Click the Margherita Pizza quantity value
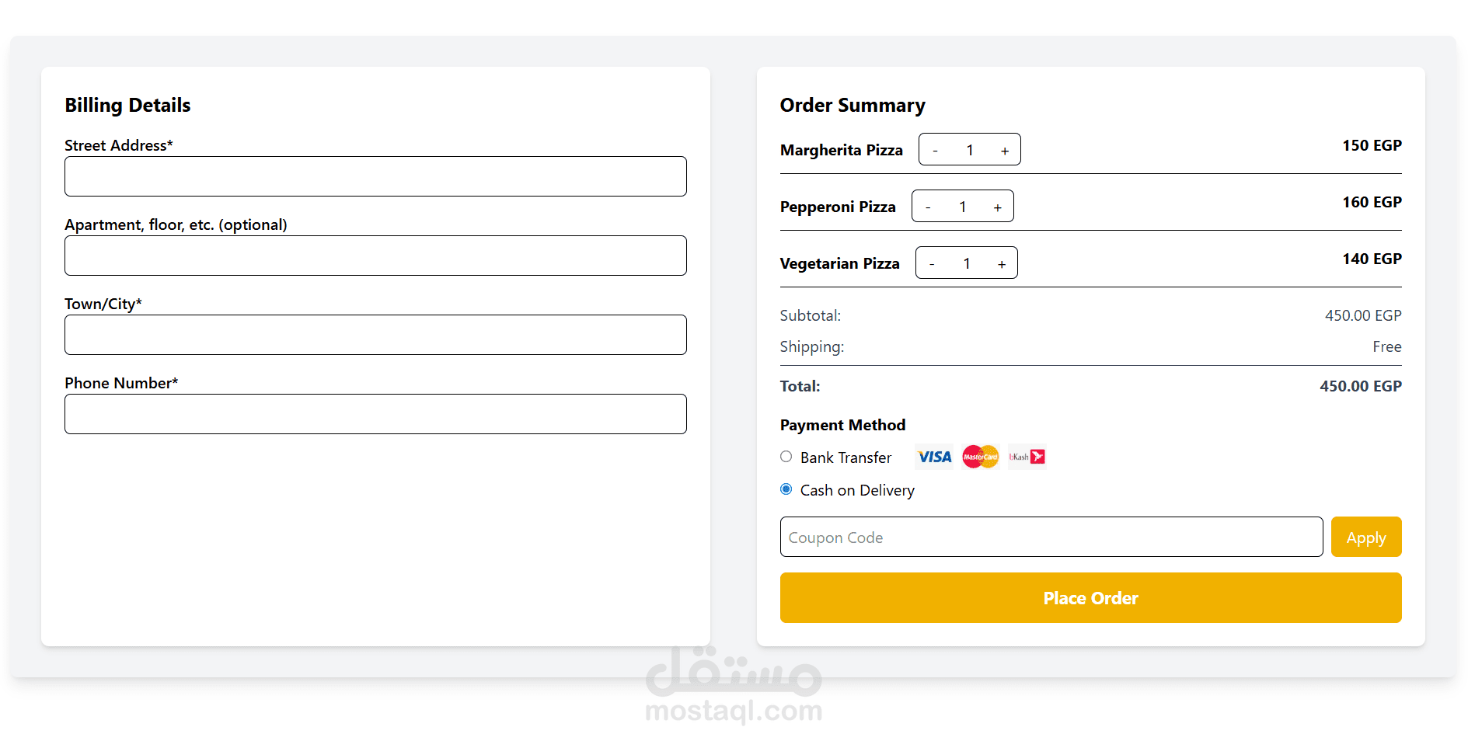The width and height of the screenshot is (1468, 741). (x=970, y=150)
